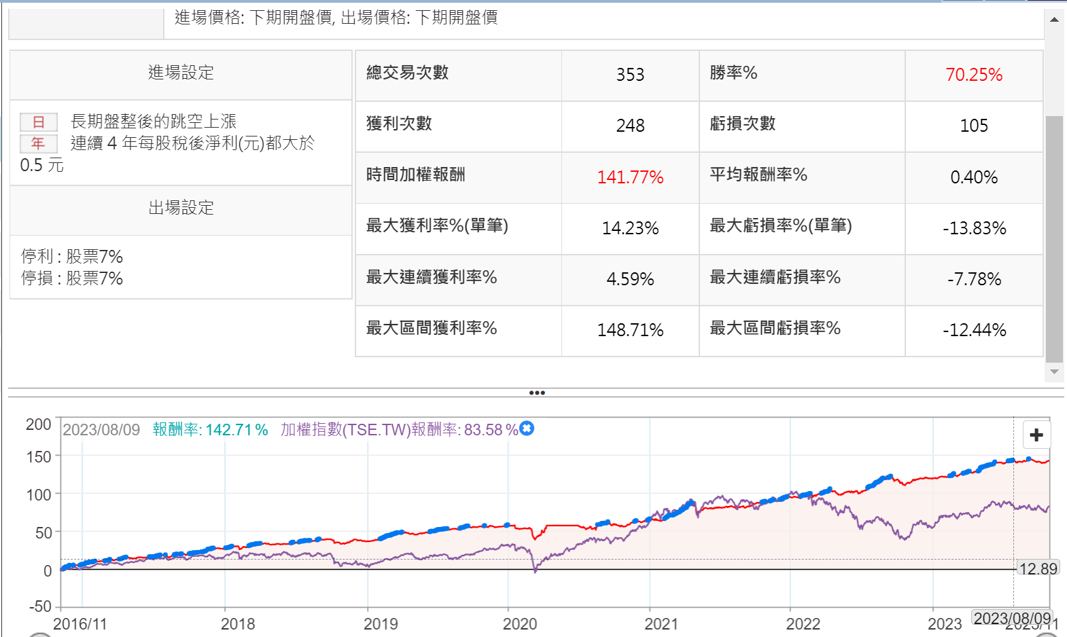Click the 日 badge beside the entry condition
1067x637 pixels.
[x=38, y=122]
